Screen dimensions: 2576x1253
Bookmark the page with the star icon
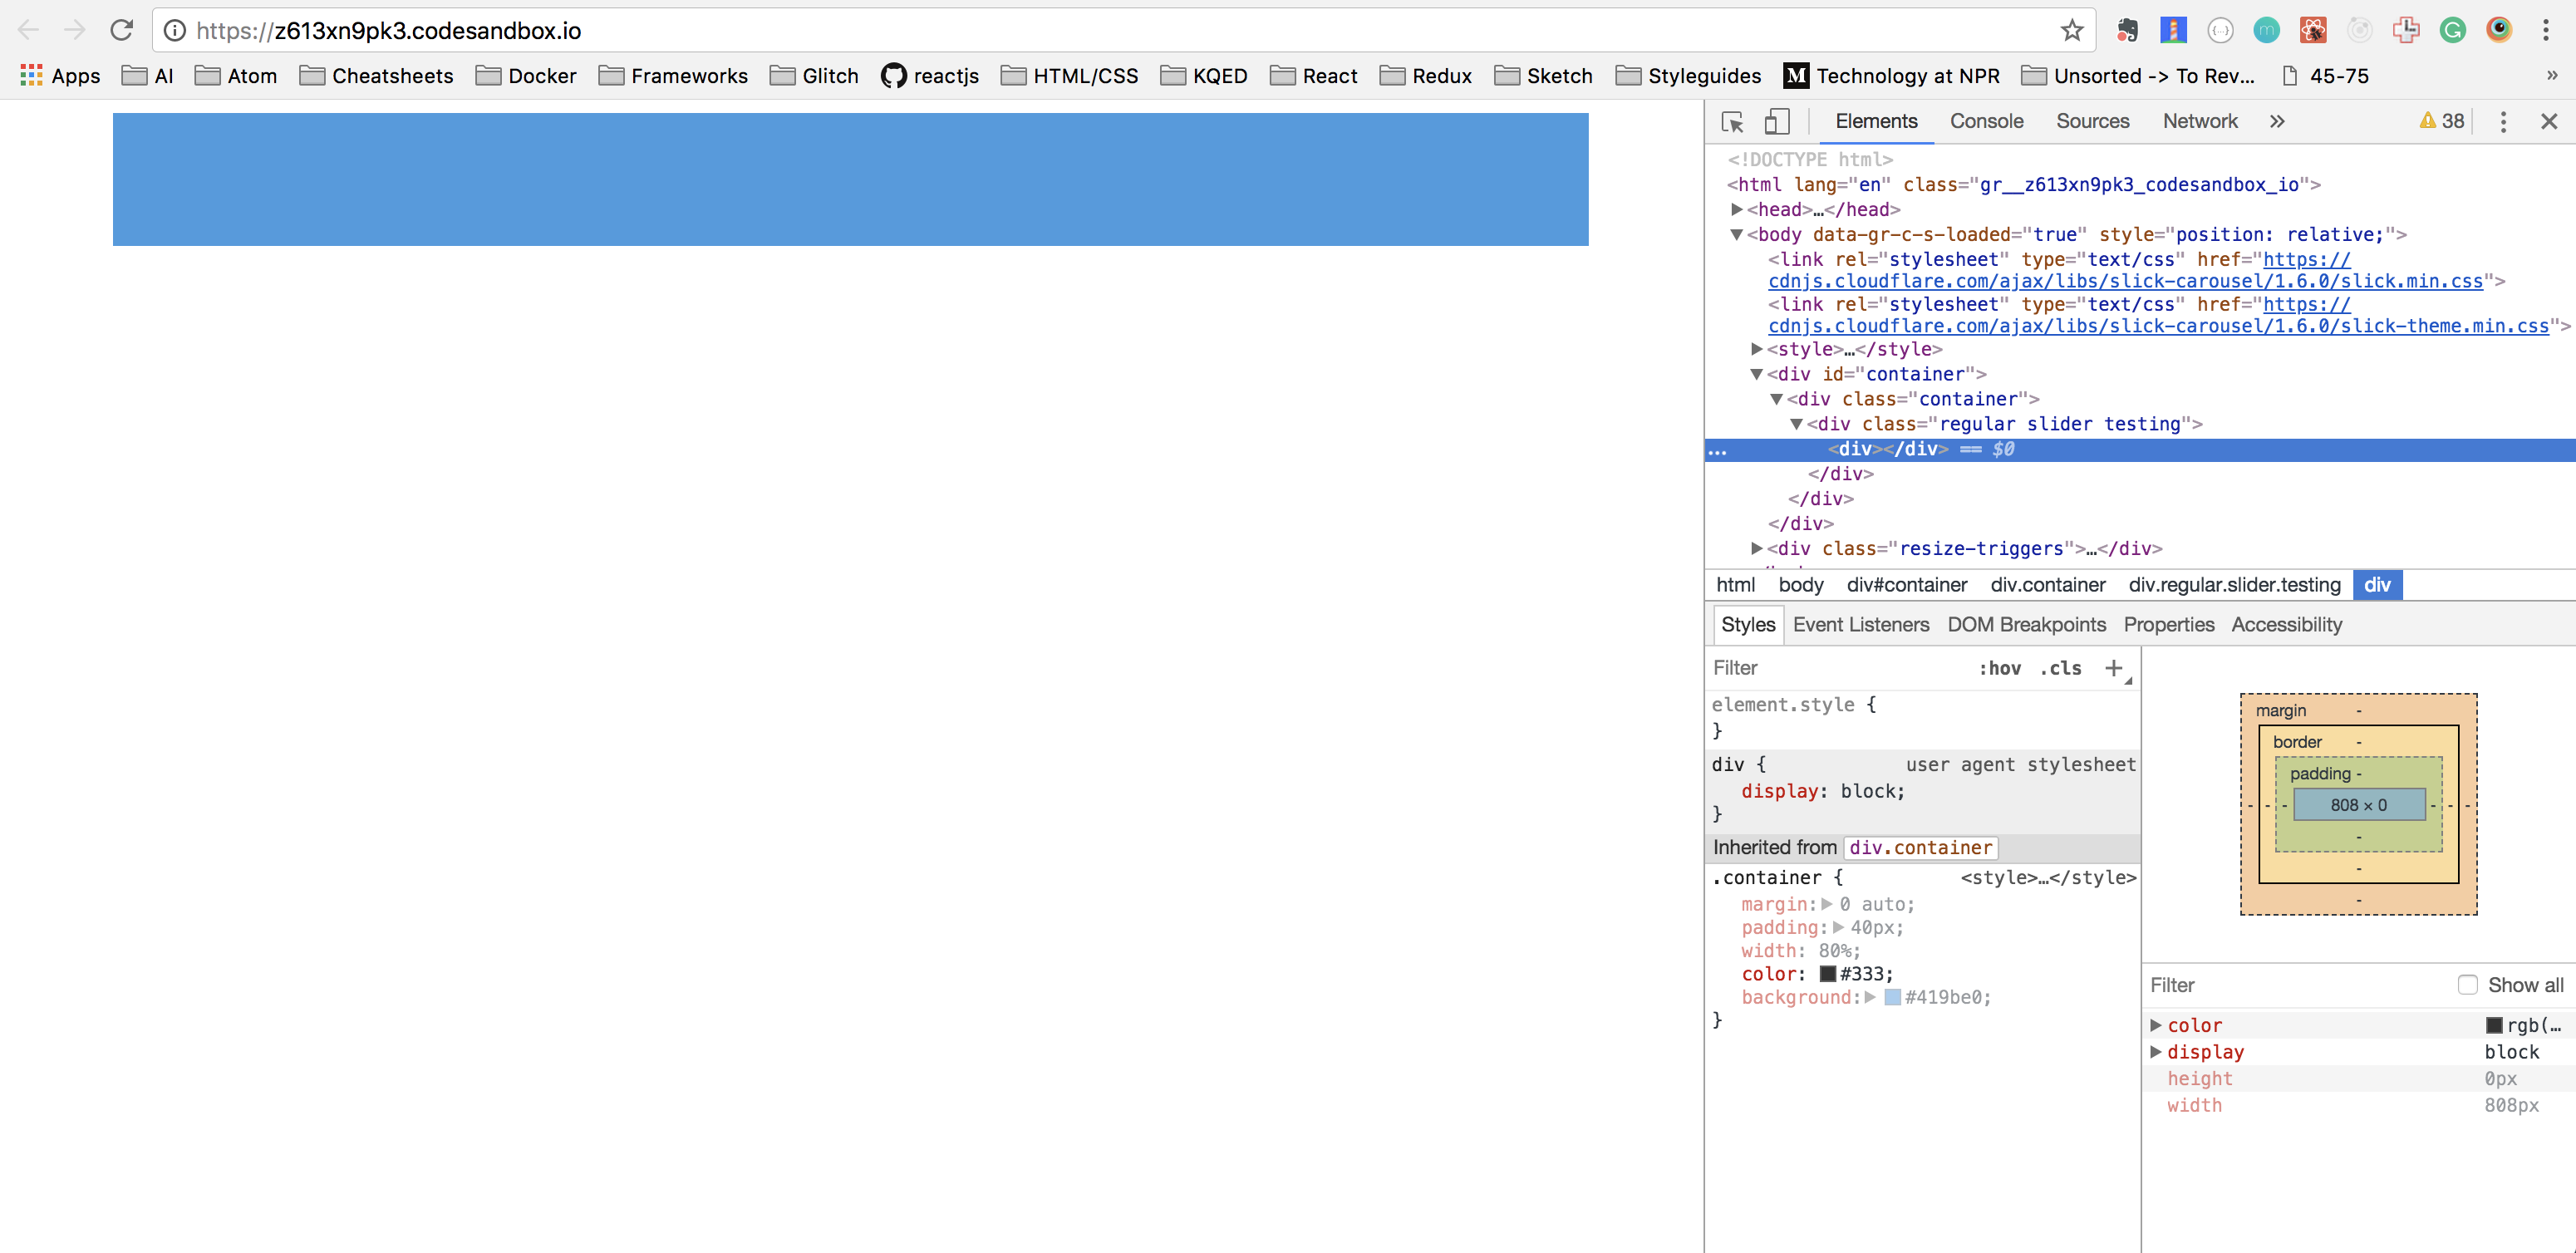click(x=2070, y=30)
